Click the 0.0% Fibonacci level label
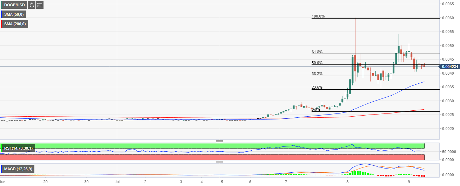This screenshot has width=460, height=186. pos(316,109)
